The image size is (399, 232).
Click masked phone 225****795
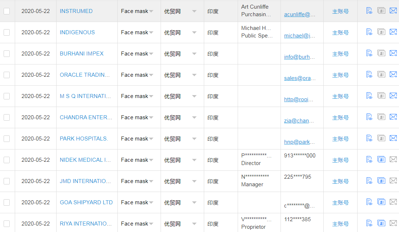point(297,177)
